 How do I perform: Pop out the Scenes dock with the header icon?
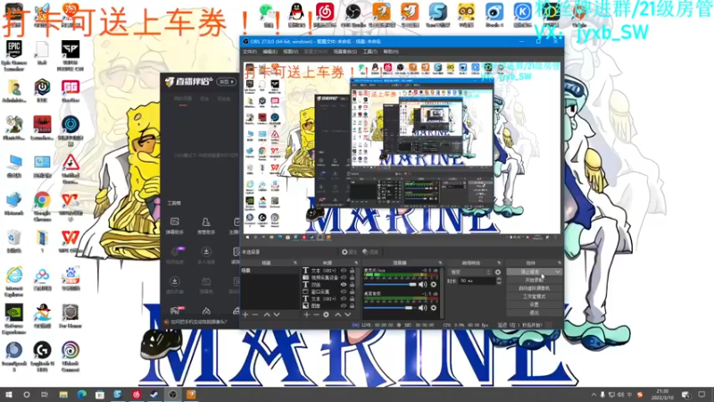pos(295,263)
